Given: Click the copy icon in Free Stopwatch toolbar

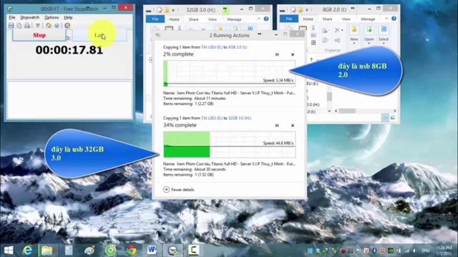Looking at the screenshot, I should [x=19, y=25].
